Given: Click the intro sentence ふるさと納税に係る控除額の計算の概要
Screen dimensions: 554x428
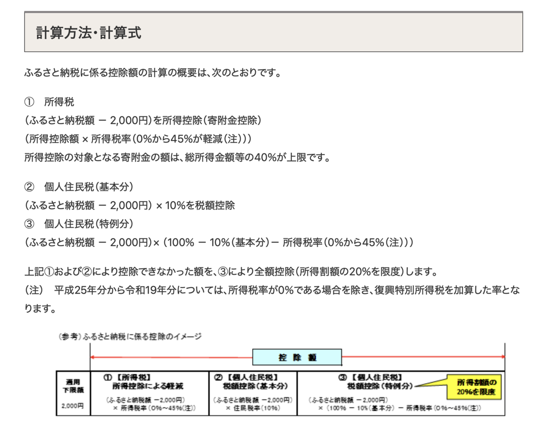Looking at the screenshot, I should pos(152,73).
